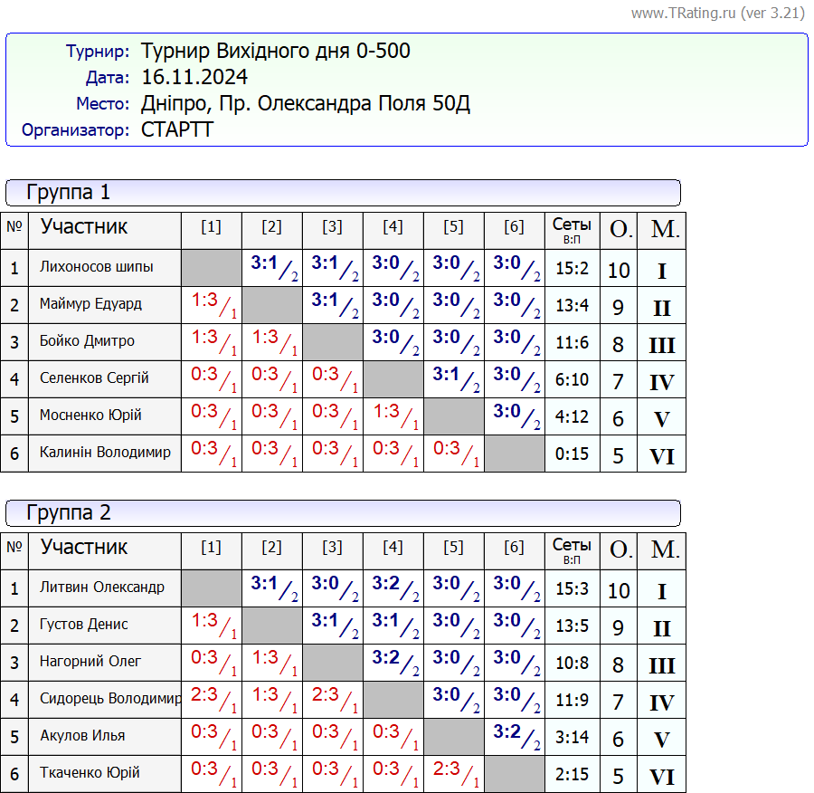814x793 pixels.
Task: Click on player Калинін Володимир
Action: click(x=105, y=453)
